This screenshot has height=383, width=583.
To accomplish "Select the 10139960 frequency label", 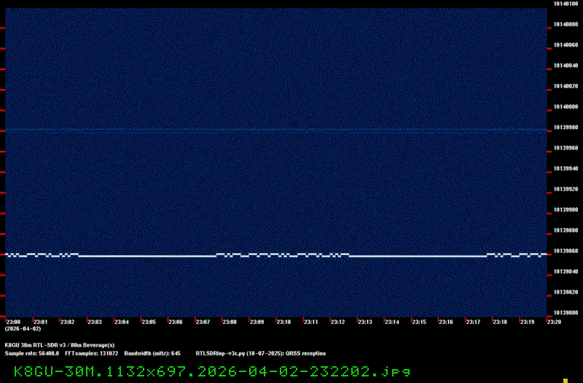I will coord(566,148).
